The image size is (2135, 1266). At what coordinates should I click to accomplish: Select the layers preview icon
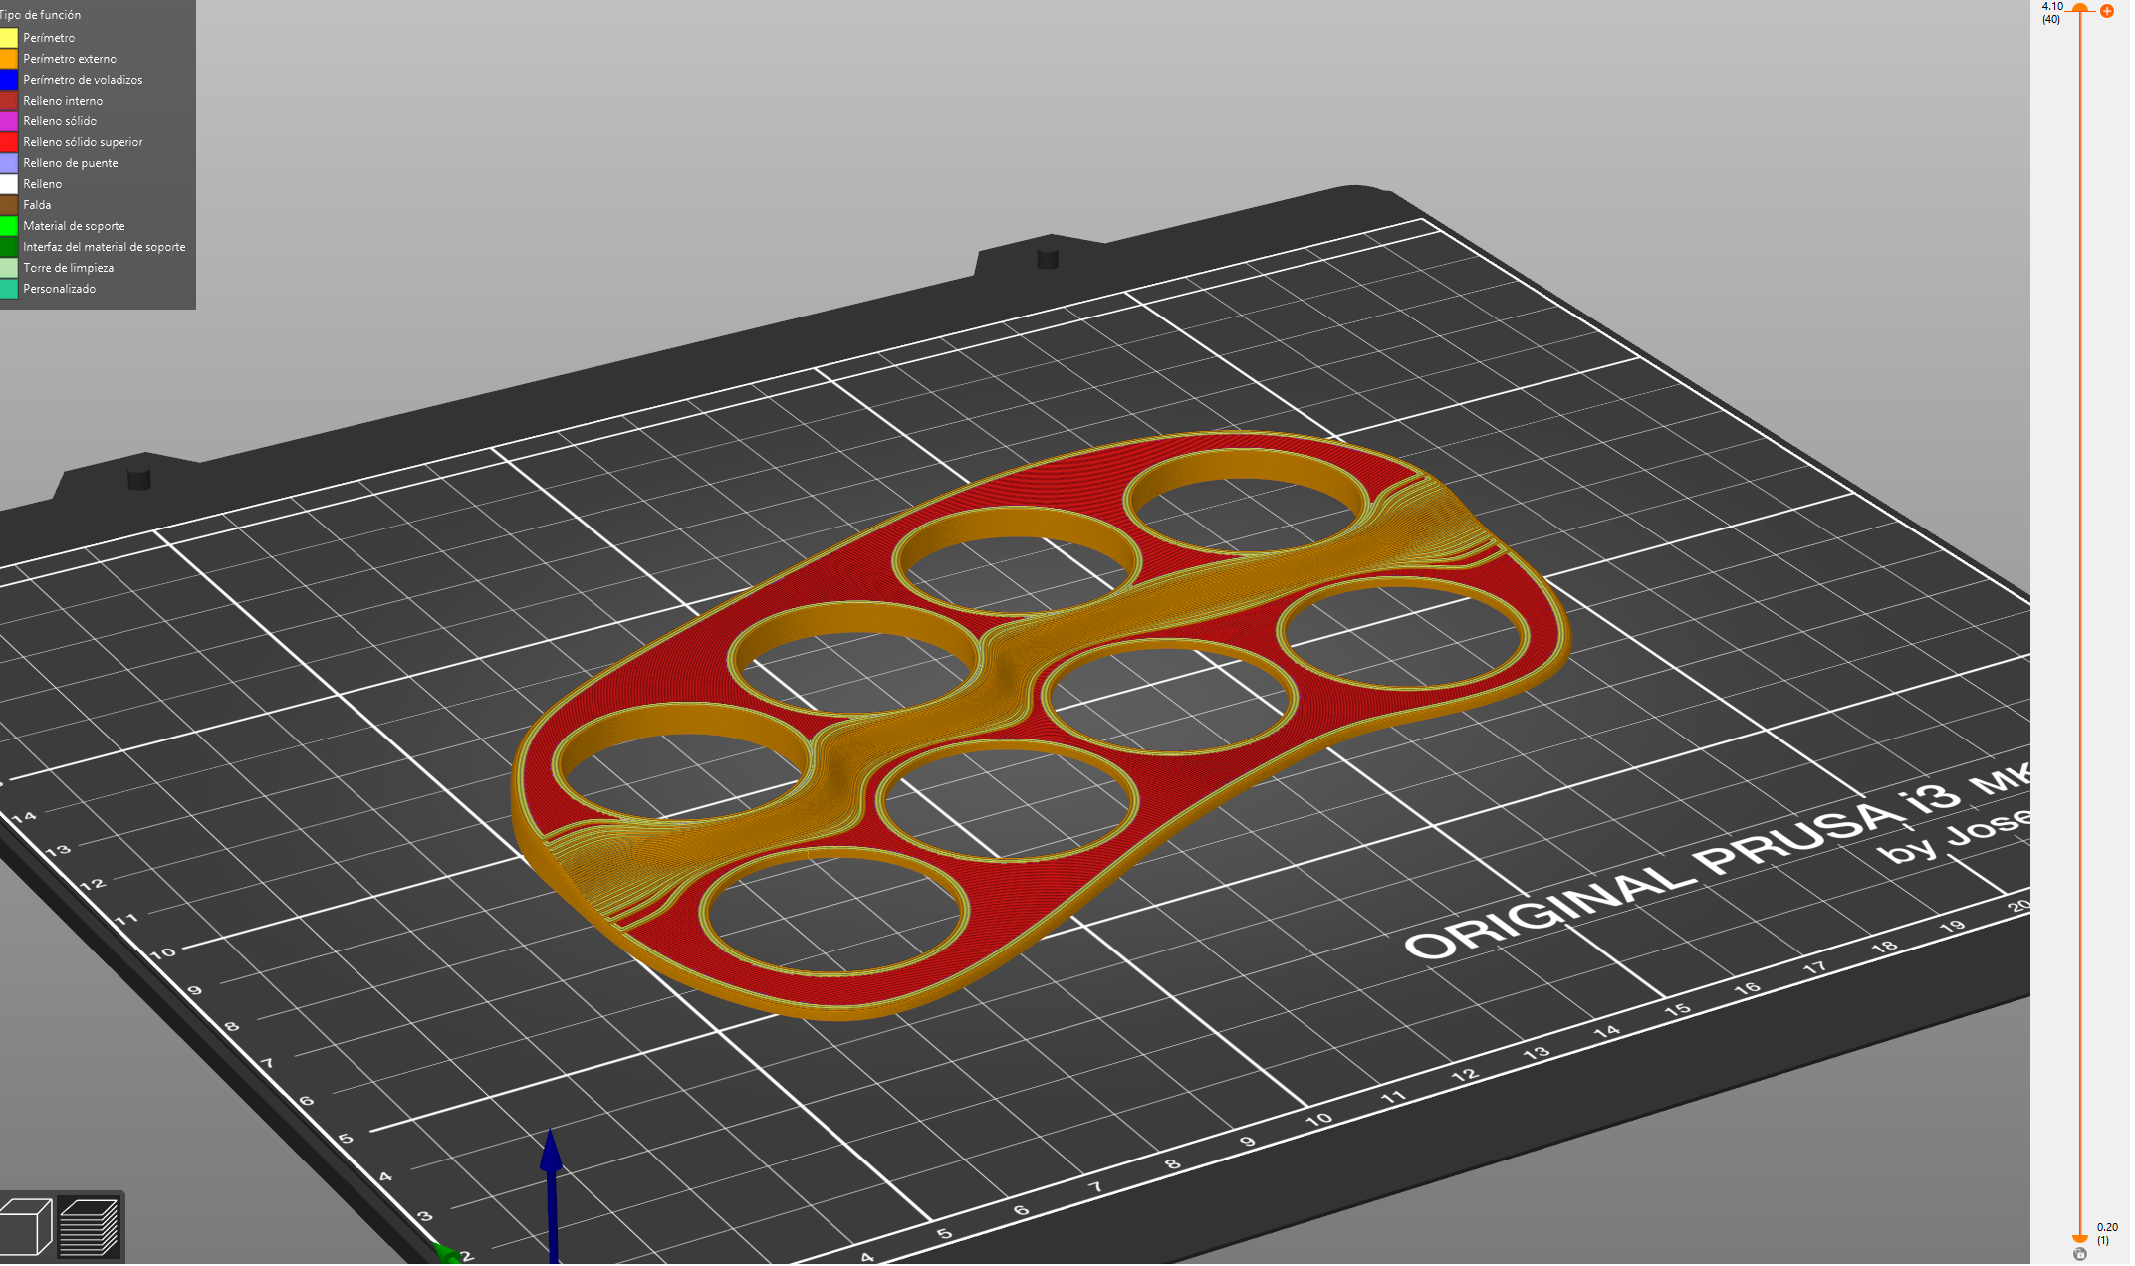pos(90,1225)
